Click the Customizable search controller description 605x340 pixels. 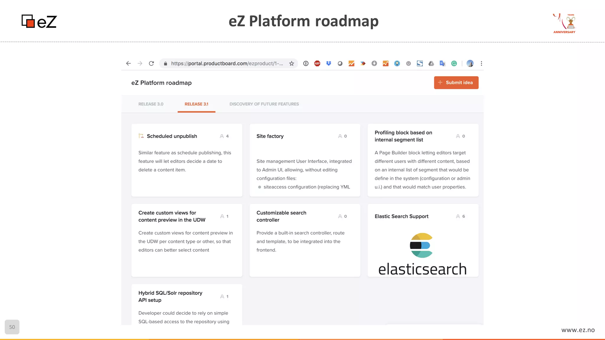300,241
